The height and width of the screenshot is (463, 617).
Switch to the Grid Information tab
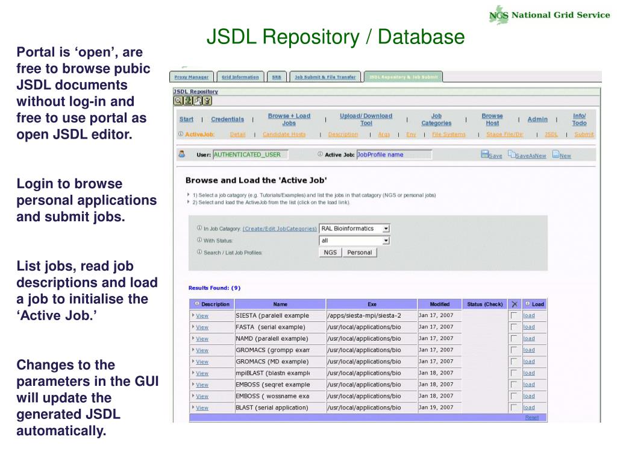coord(240,77)
